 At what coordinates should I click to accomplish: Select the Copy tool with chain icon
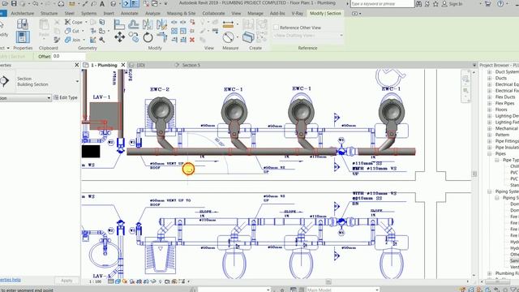[x=134, y=37]
